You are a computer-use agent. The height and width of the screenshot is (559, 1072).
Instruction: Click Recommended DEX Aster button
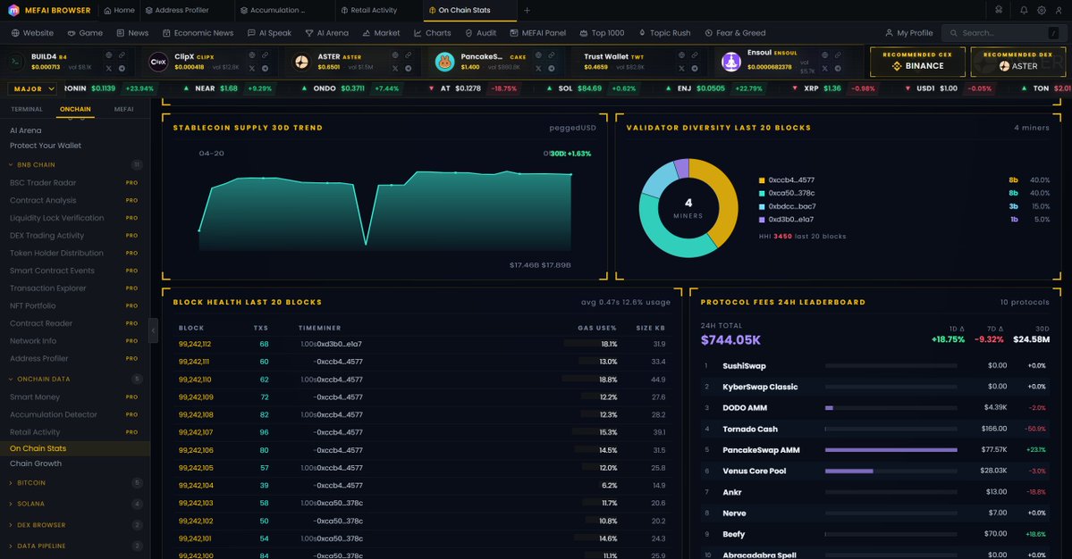[x=1018, y=62]
